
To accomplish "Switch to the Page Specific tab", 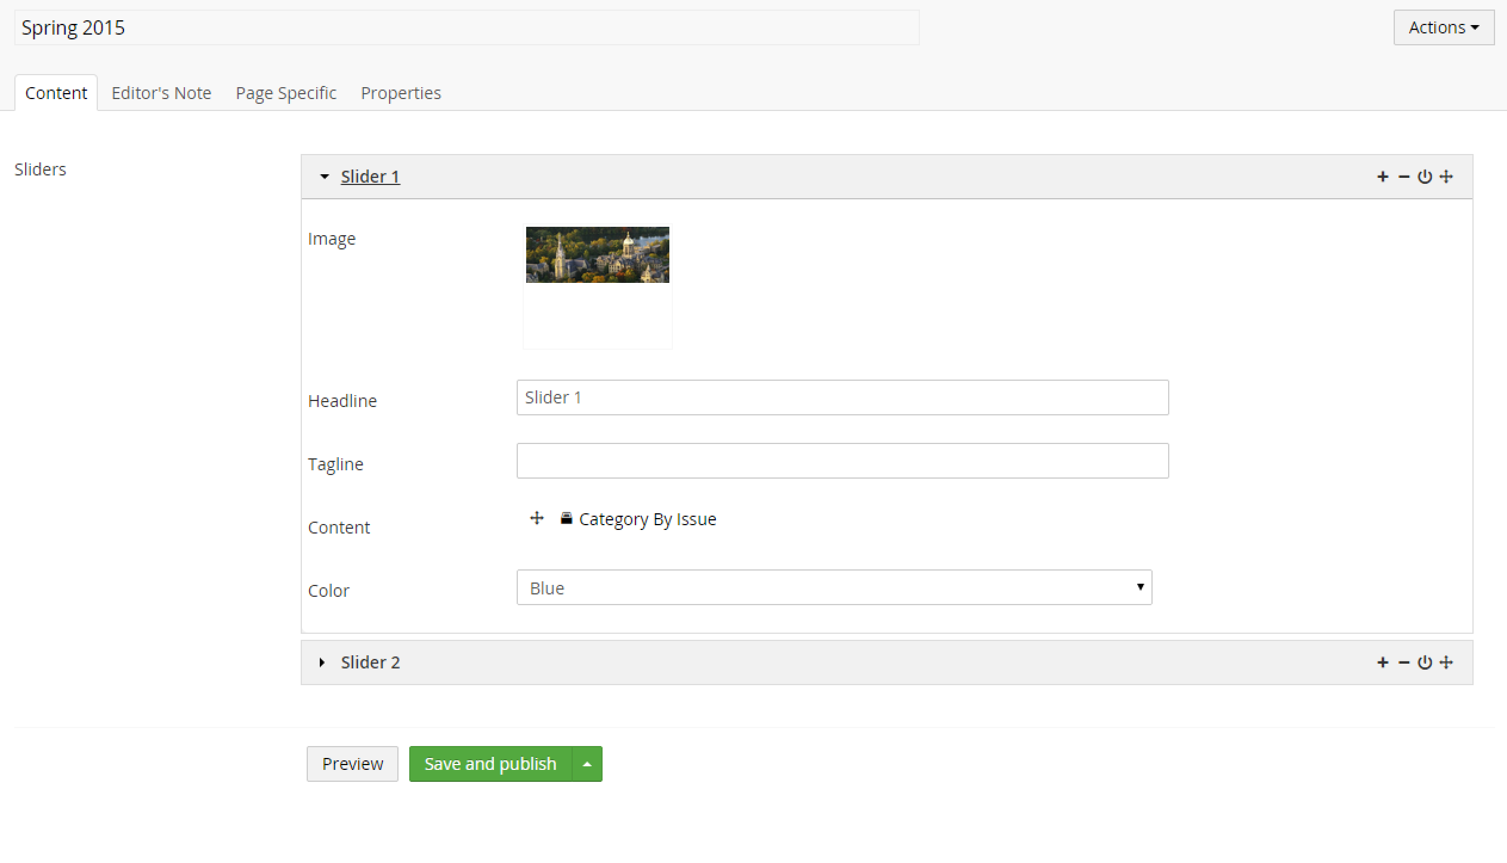I will pos(286,93).
